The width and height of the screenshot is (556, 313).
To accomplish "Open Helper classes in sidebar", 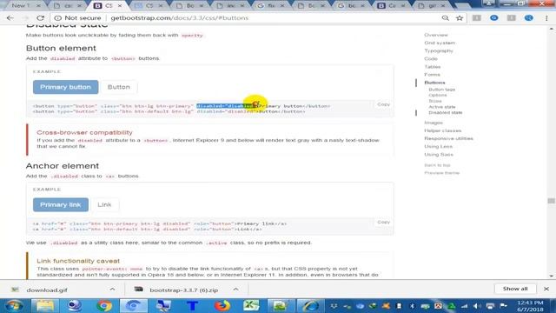I will click(442, 130).
